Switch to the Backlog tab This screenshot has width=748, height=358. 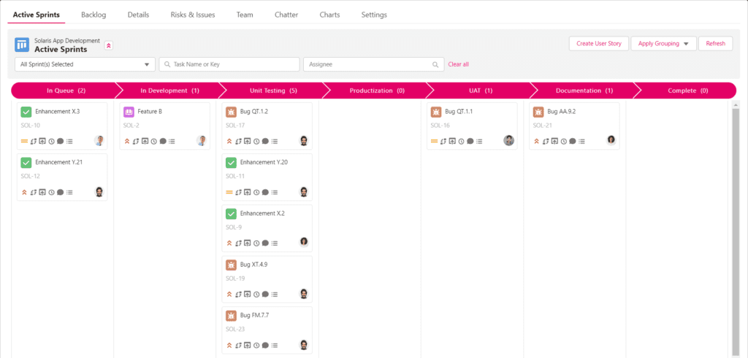[93, 15]
